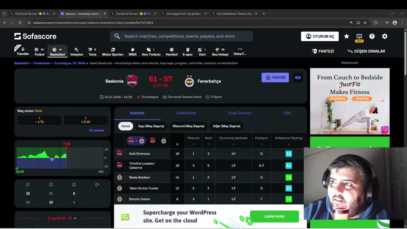The image size is (407, 229).
Task: Expand the Daha F... more sports menu
Action: [x=240, y=51]
